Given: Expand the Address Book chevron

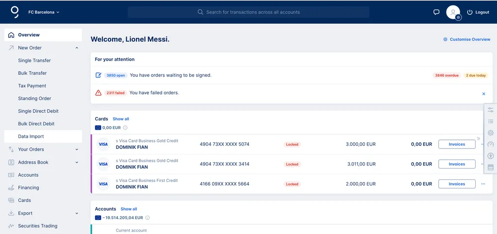Looking at the screenshot, I should [77, 162].
